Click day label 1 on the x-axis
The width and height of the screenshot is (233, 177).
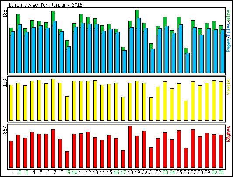(x=13, y=172)
